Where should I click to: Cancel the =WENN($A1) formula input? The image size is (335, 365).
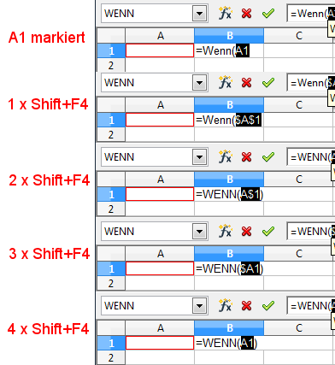tap(246, 232)
